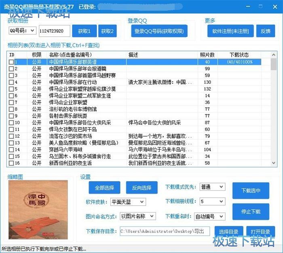Select album name 穿越马六甲海峡
283x253 pixels.
(x=65, y=150)
